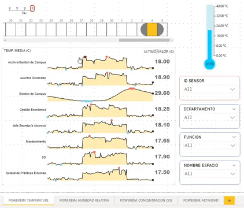
Task: Set timeline granularity to Quarter (Q)
Action: pyautogui.click(x=10, y=9)
